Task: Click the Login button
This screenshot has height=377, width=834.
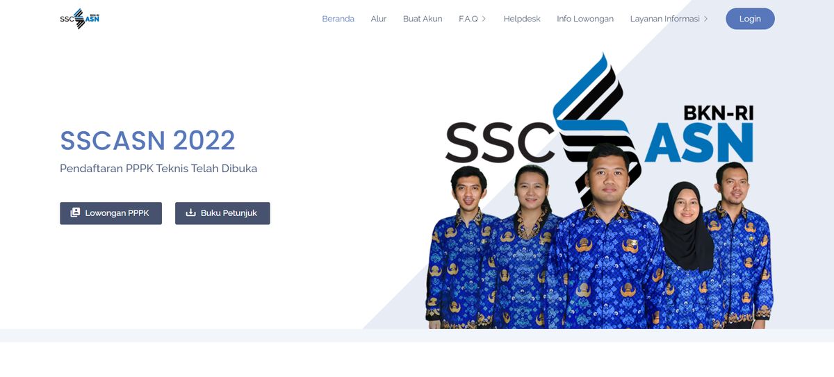Action: (x=750, y=19)
